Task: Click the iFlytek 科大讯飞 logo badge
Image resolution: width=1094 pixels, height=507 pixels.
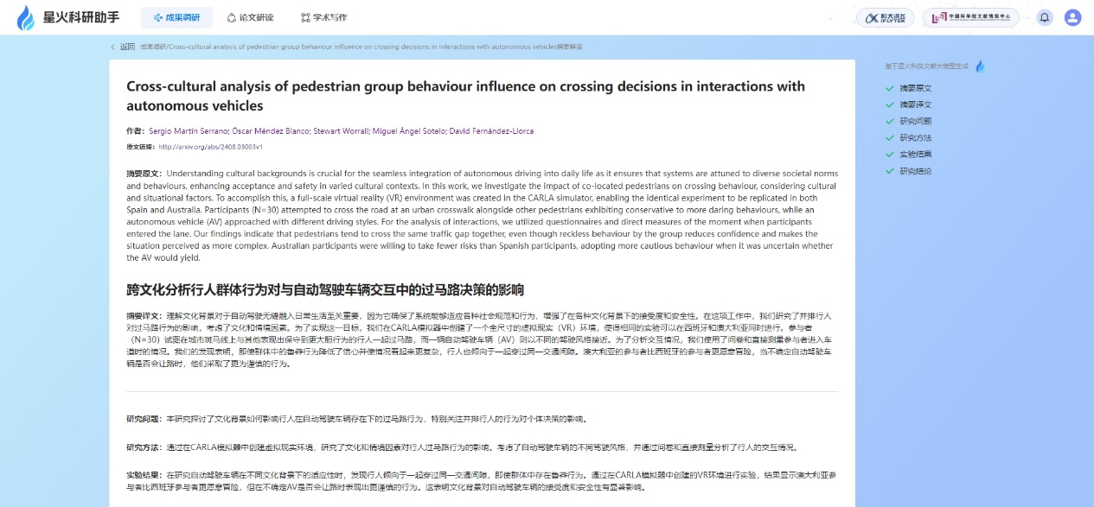Action: tap(885, 17)
